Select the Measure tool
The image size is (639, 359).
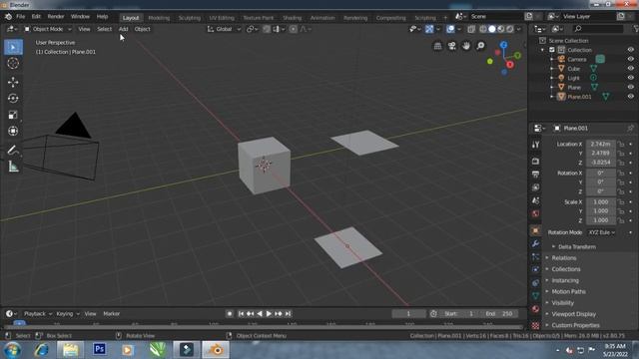[13, 167]
